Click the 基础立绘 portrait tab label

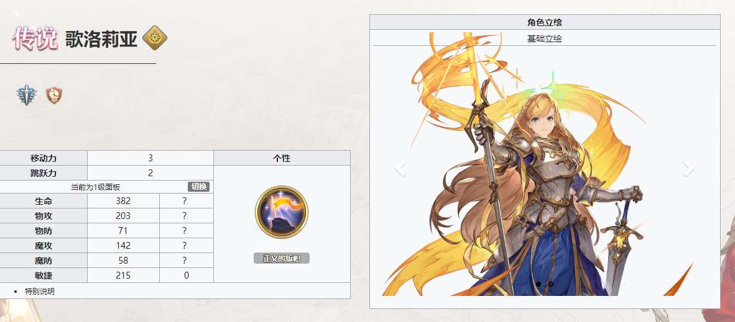[x=545, y=39]
